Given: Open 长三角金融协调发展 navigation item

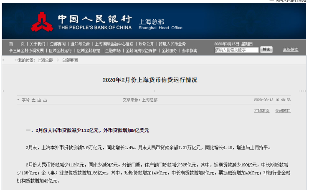Looking at the screenshot, I should 26,50.
